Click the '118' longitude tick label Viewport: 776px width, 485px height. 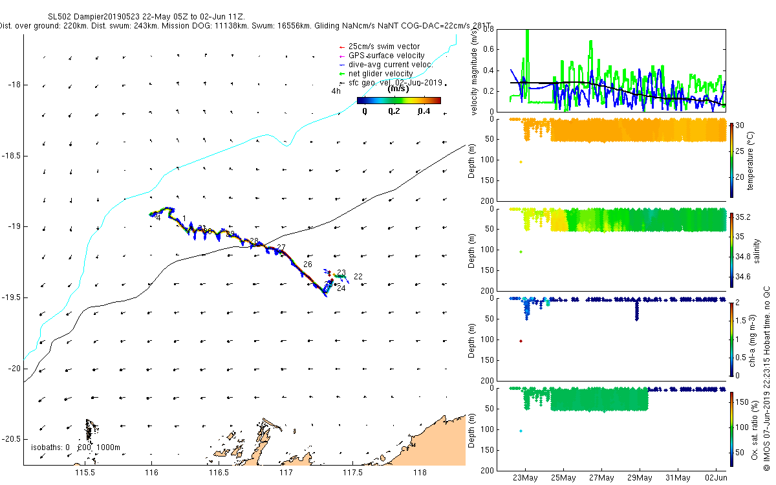tap(420, 473)
